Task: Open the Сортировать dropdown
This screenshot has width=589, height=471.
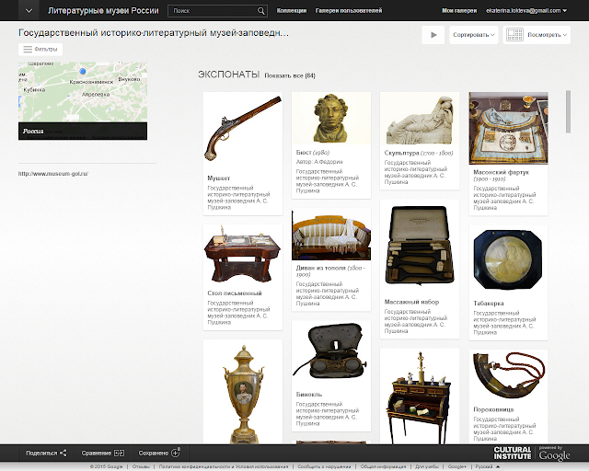Action: point(474,35)
